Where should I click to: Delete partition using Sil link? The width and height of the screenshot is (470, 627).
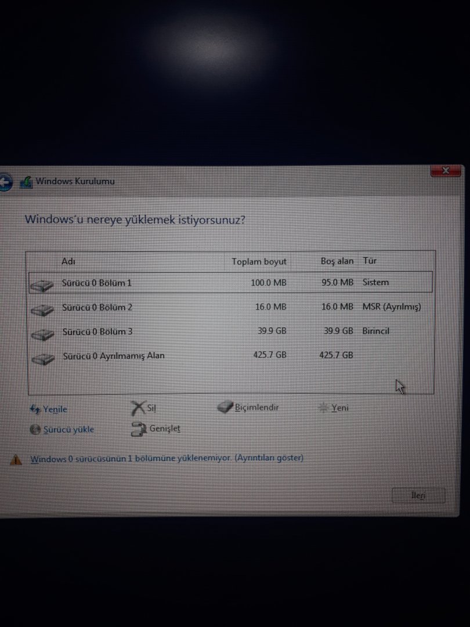(x=151, y=408)
